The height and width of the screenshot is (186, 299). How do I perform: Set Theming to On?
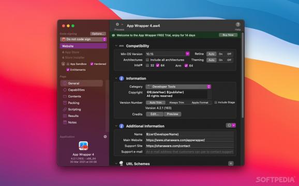[x=220, y=60]
